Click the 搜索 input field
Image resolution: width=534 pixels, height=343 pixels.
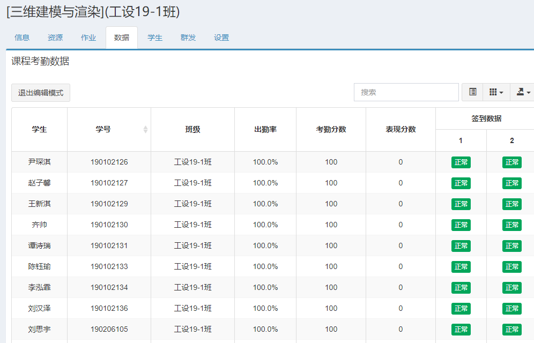click(406, 92)
